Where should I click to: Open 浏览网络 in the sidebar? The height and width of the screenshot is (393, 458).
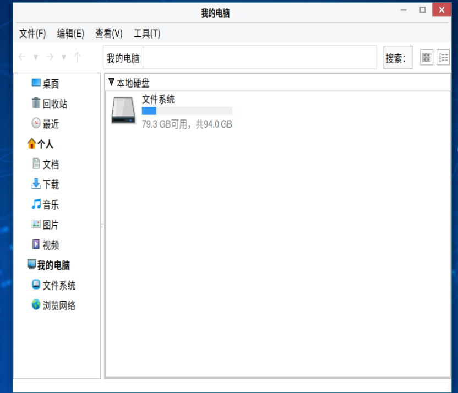pyautogui.click(x=59, y=305)
